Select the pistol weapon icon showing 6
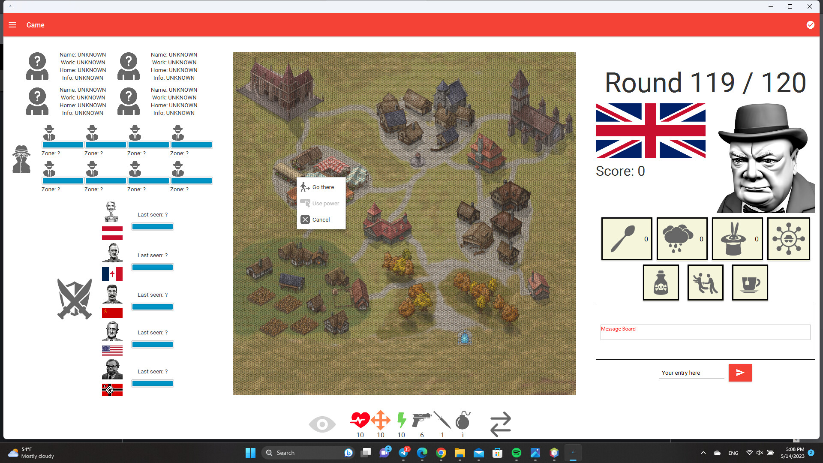823x463 pixels. coord(421,420)
